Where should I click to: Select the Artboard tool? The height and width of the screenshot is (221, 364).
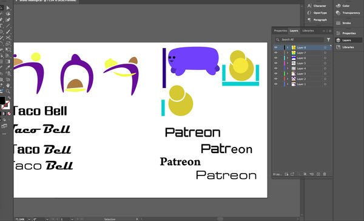tap(8, 80)
